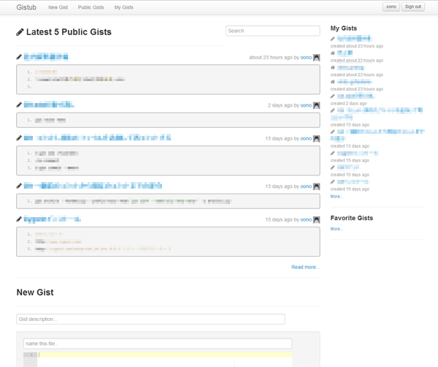The image size is (438, 367).
Task: Click More... link under My Gists list
Action: click(x=336, y=197)
